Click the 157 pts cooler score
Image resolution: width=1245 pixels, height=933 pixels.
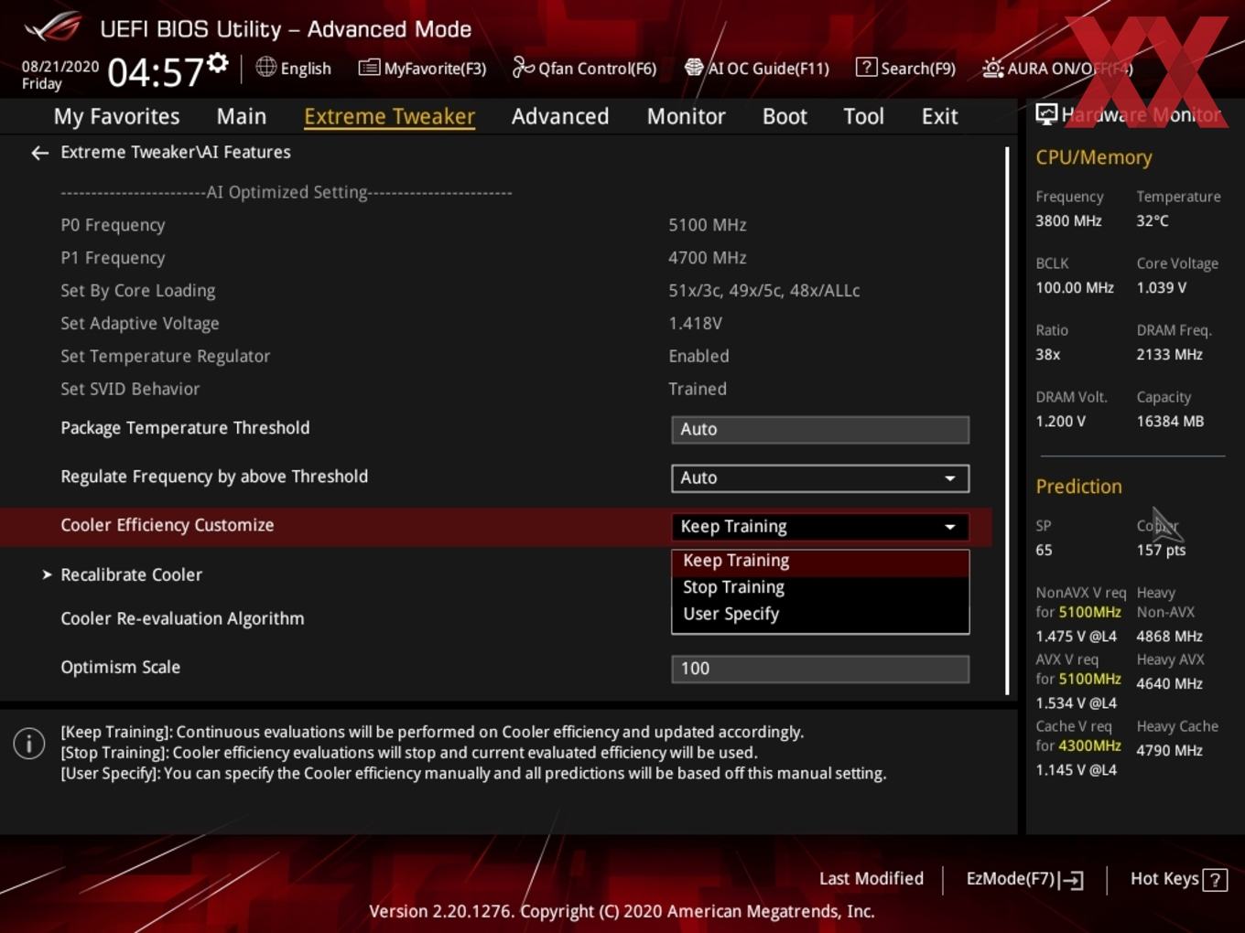(x=1161, y=551)
